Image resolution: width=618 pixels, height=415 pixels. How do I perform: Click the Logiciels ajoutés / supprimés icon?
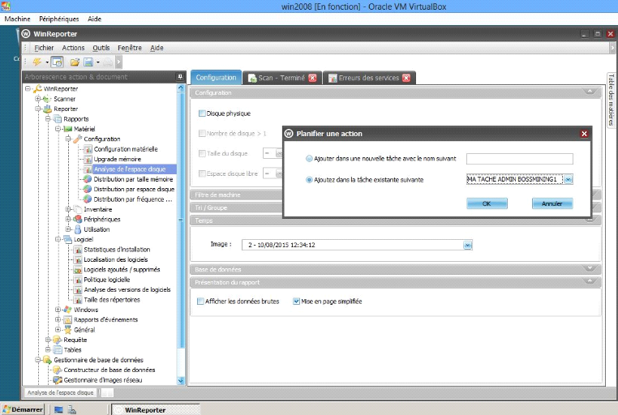(78, 270)
